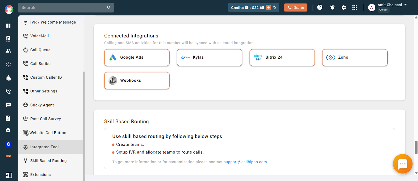Click the main page vertical scrollbar thumb
The image size is (418, 181).
(x=416, y=148)
